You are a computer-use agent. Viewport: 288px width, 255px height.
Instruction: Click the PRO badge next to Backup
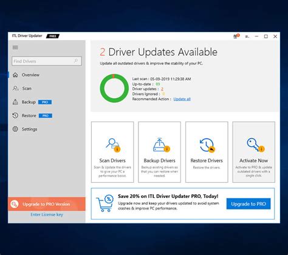[x=45, y=102]
